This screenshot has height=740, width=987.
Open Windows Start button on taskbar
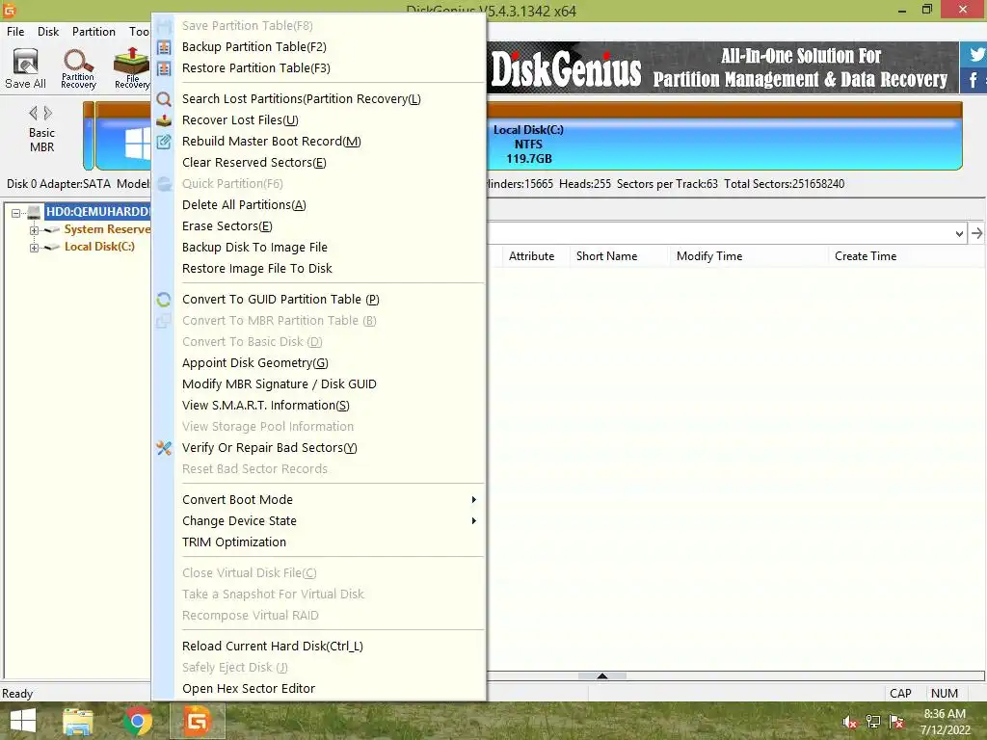coord(23,721)
